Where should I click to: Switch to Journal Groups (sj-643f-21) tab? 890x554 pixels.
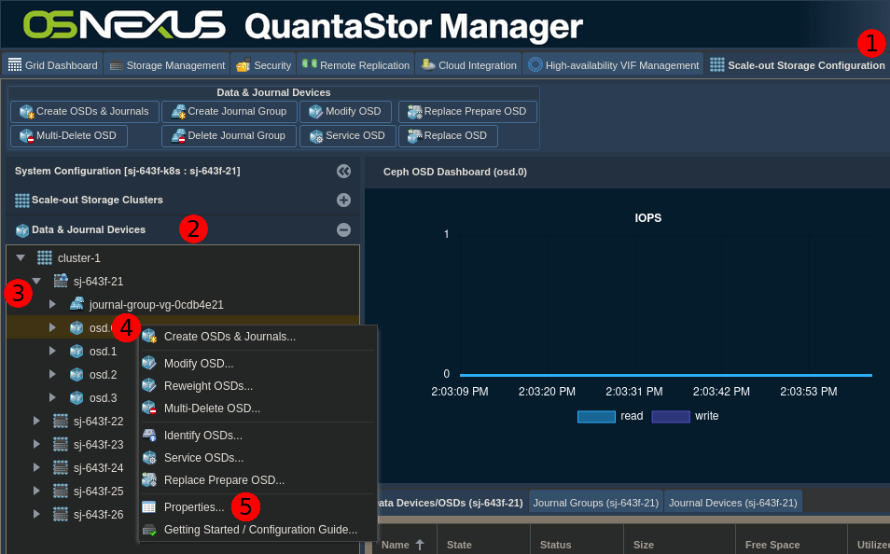tap(595, 503)
